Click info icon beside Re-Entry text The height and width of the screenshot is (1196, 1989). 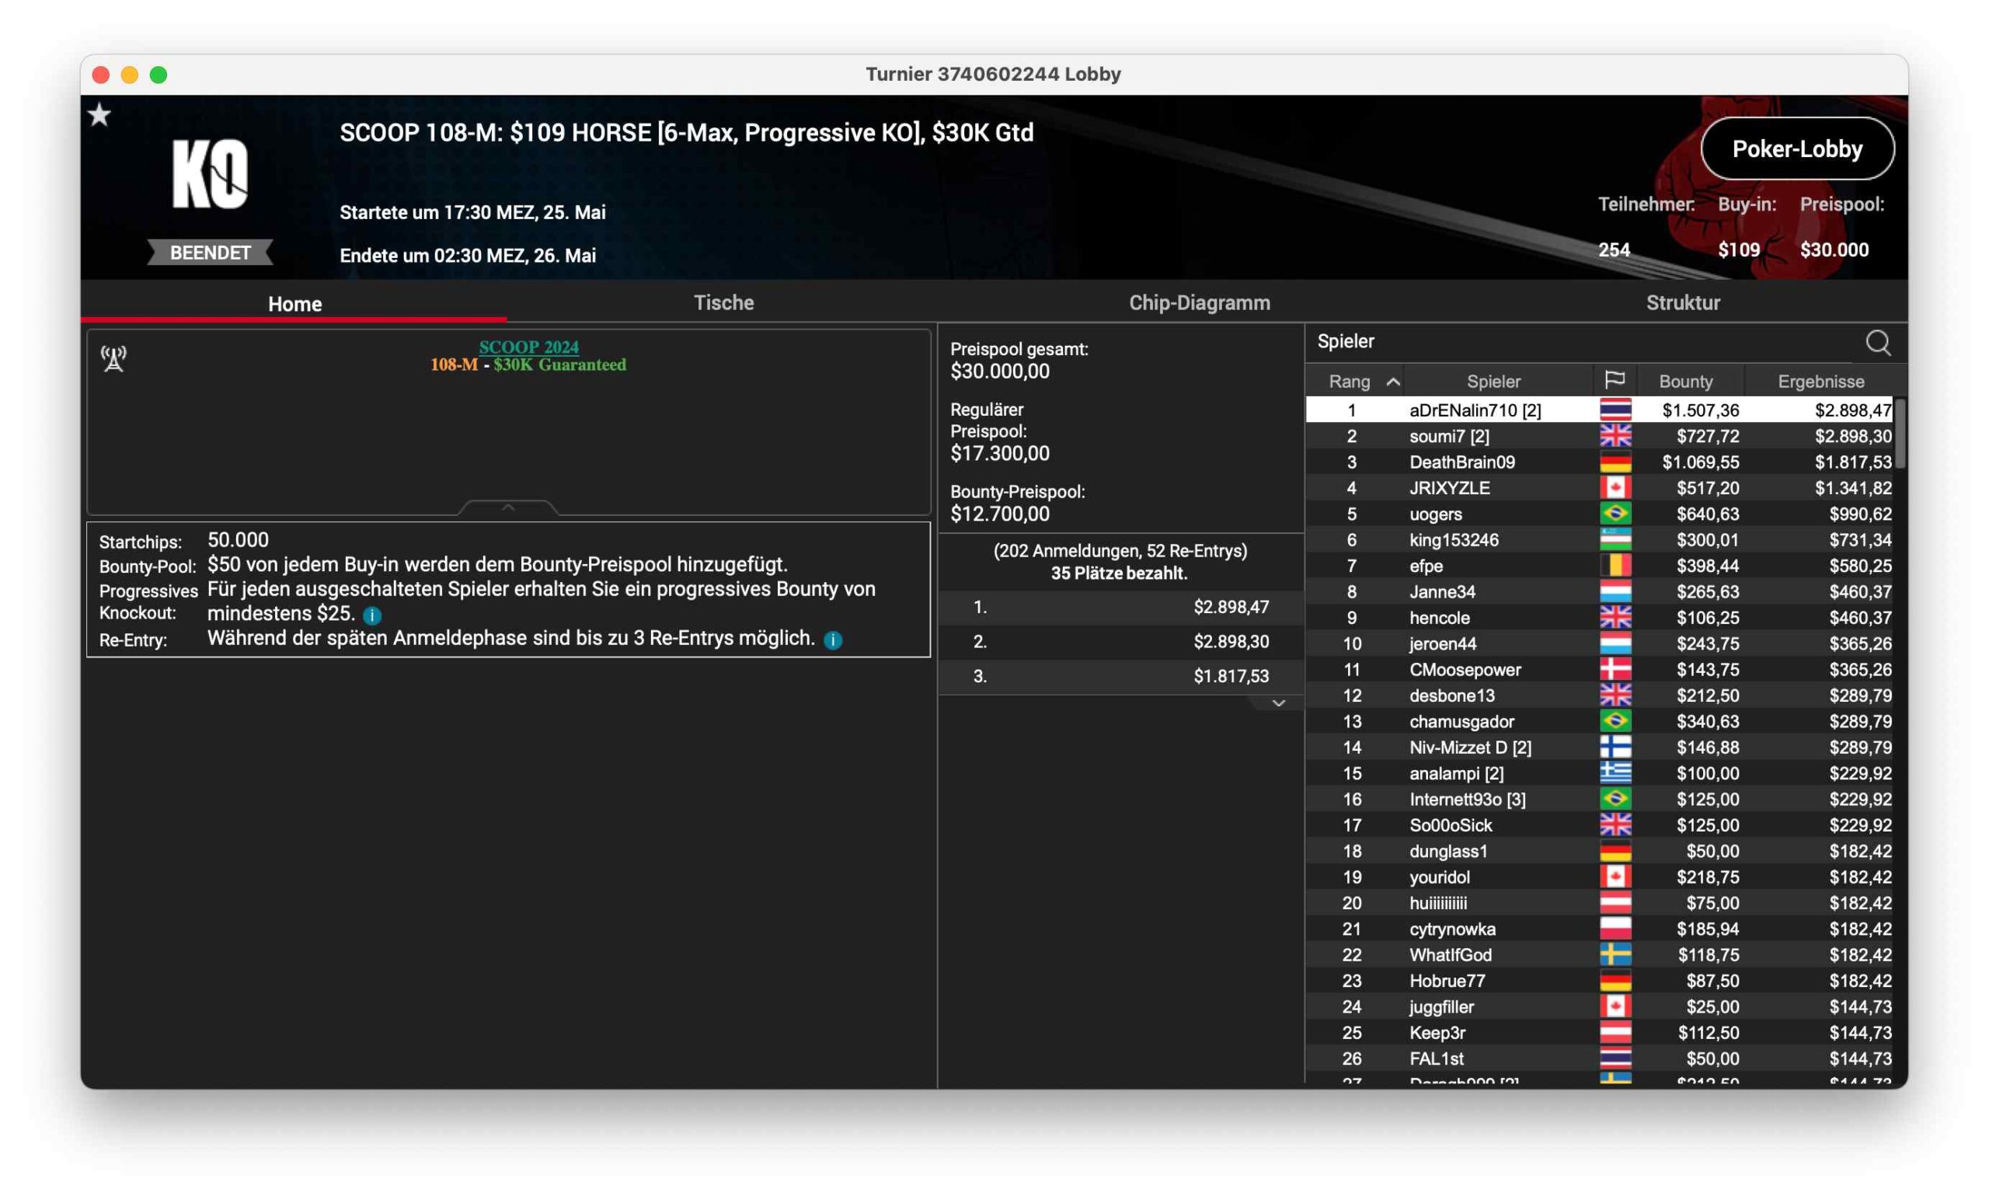click(833, 640)
